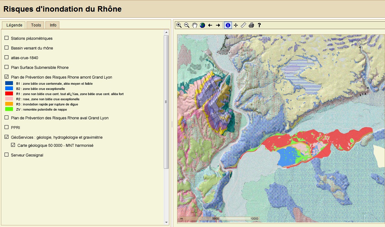Go back to previous map view
Viewport: 385px width, 227px height.
210,25
